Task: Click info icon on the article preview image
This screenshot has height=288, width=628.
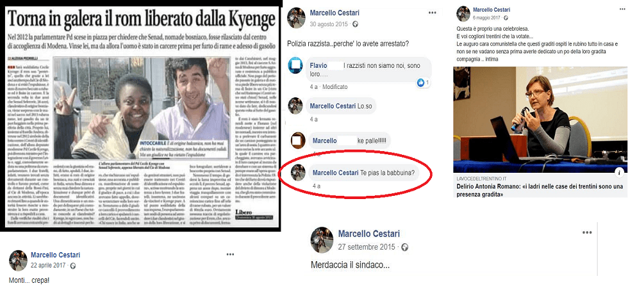Action: [x=618, y=172]
